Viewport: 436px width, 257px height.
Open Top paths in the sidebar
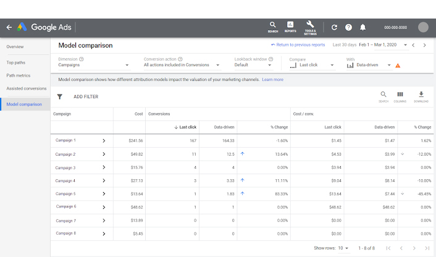[x=16, y=62]
